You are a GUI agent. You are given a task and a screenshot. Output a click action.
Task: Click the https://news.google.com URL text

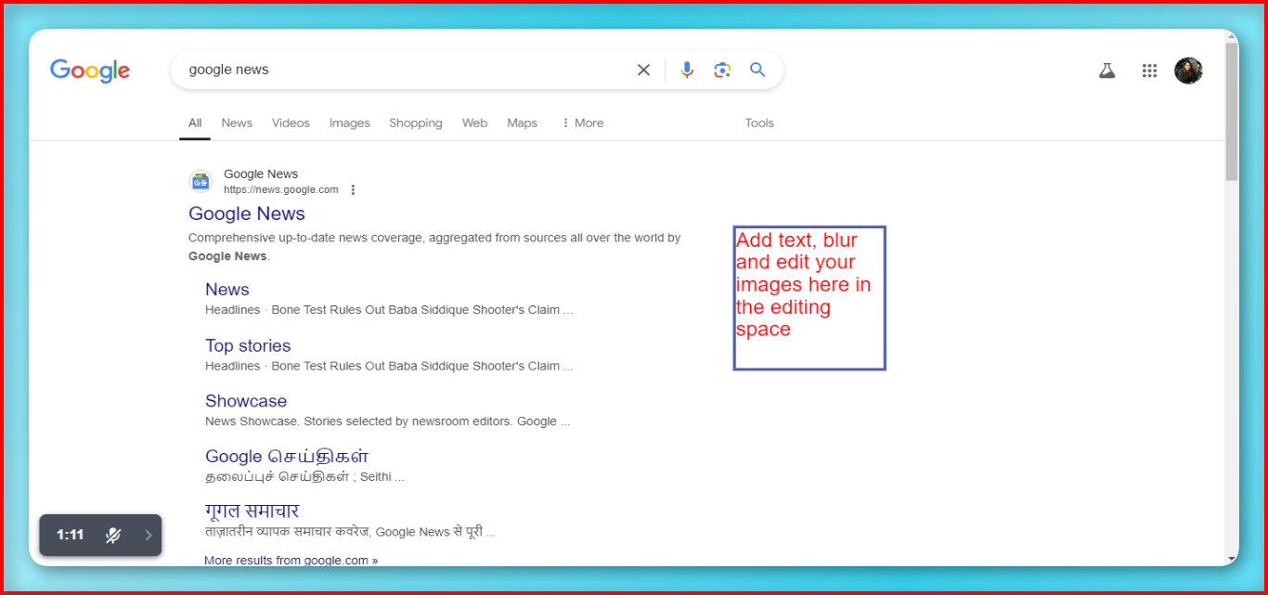coord(281,189)
